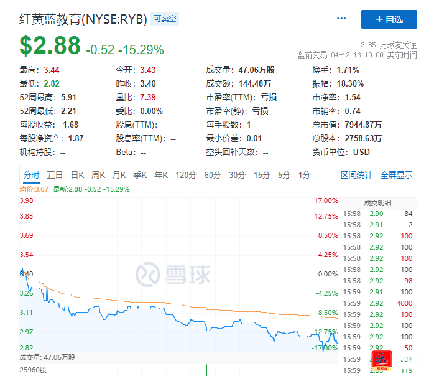The width and height of the screenshot is (434, 376).
Task: Click the three-dot more options icon
Action: coord(341,19)
